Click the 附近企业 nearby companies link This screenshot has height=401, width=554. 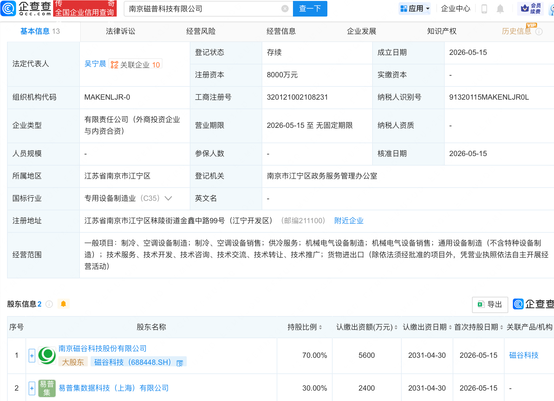coord(349,221)
